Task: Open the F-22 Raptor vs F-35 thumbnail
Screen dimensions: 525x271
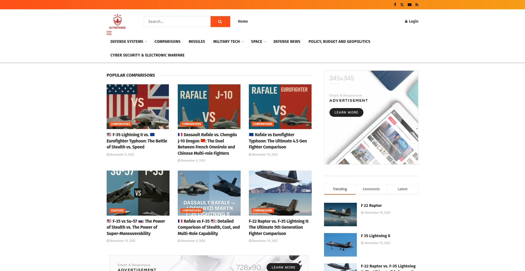Action: 280,193
